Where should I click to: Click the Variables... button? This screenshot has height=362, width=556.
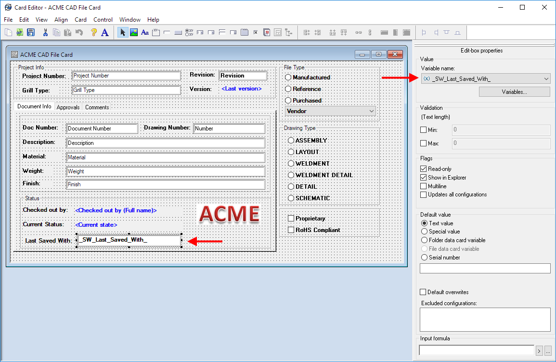click(514, 91)
